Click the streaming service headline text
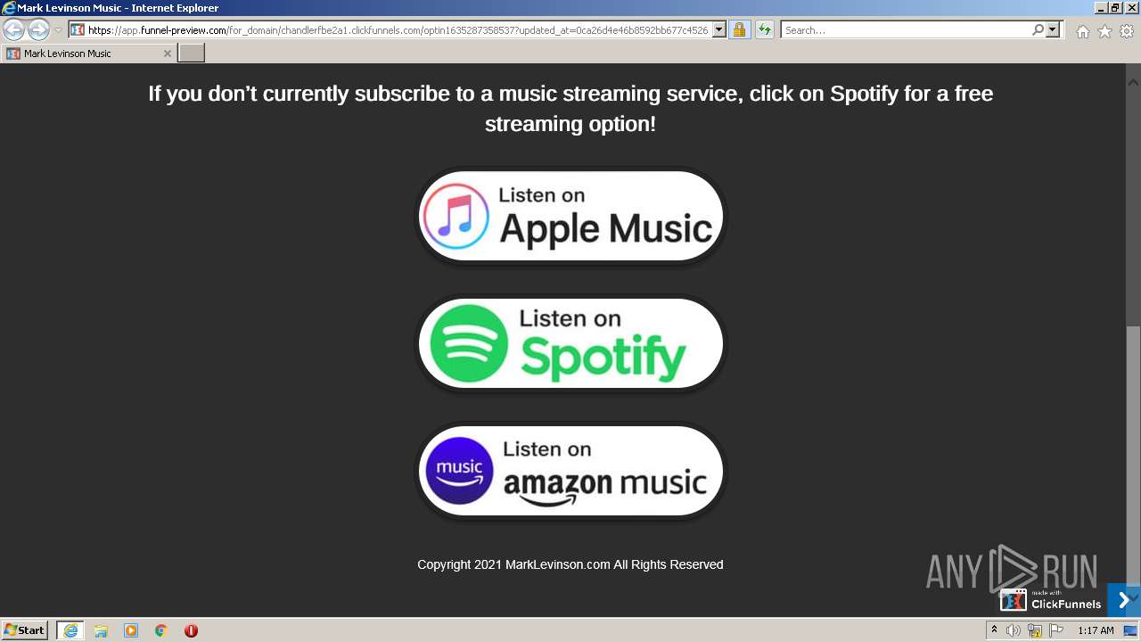This screenshot has width=1141, height=642. click(x=570, y=108)
